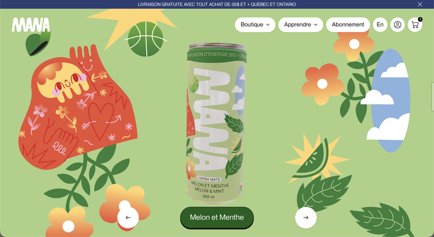Dismiss the free shipping announcement banner
This screenshot has width=434, height=237.
[x=420, y=4]
